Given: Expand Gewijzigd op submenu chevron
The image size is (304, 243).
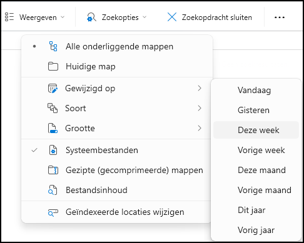Looking at the screenshot, I should pyautogui.click(x=200, y=88).
